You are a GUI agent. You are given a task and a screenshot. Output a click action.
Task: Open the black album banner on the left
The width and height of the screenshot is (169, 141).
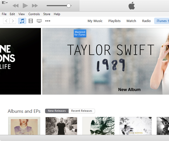(x=20, y=61)
